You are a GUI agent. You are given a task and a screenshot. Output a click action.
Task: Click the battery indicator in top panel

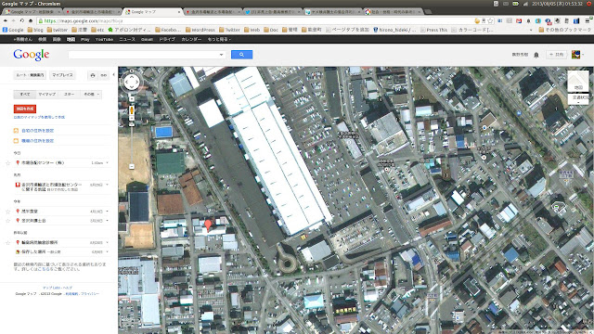coord(516,4)
